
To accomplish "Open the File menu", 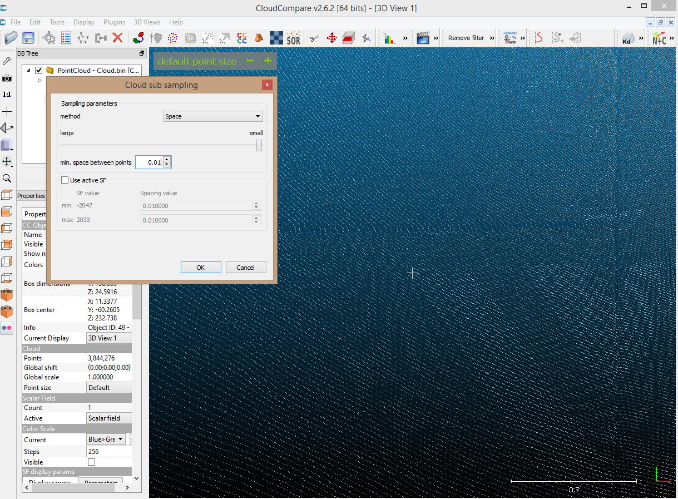I will click(x=16, y=22).
